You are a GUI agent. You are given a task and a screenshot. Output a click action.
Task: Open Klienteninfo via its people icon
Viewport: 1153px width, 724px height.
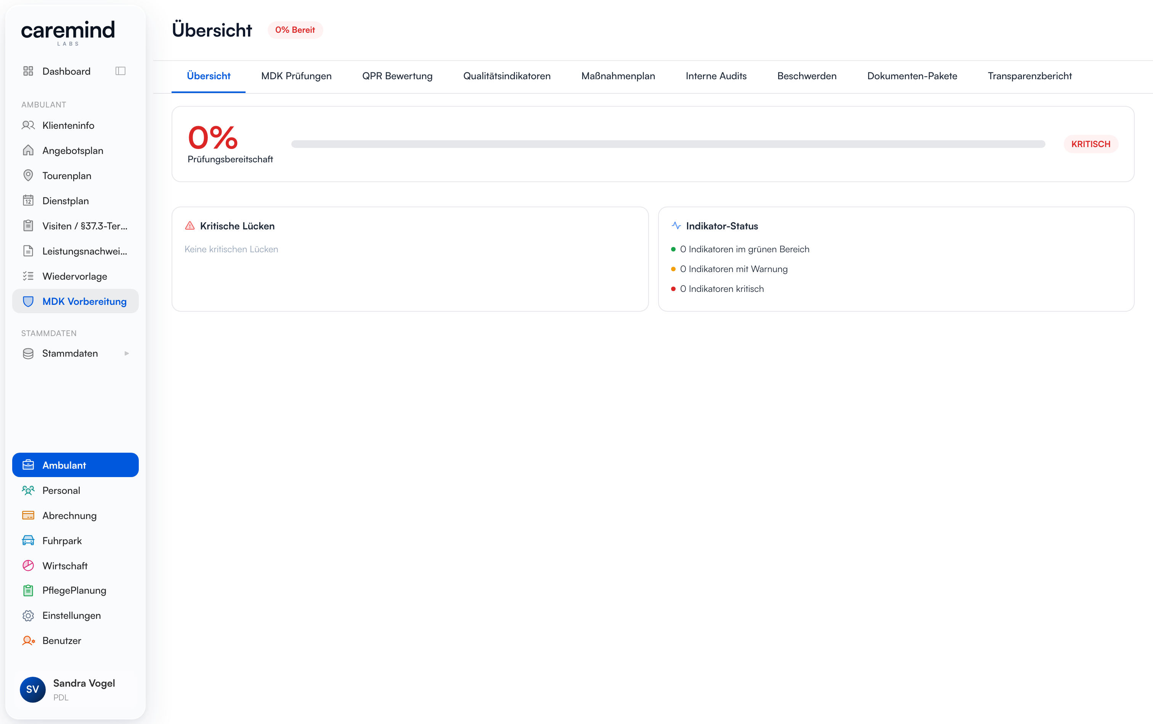point(28,125)
